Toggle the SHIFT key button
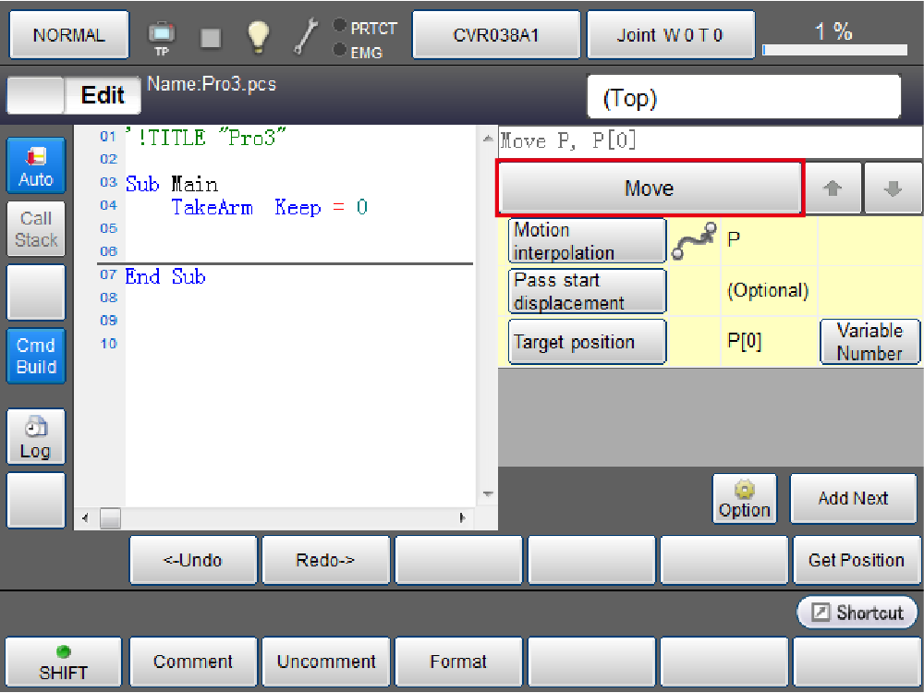Screen dimensions: 924x693 63,663
